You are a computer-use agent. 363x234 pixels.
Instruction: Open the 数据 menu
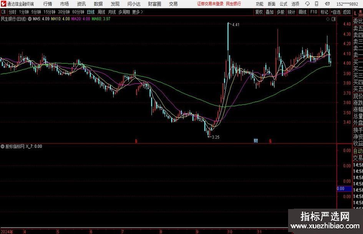98,4
